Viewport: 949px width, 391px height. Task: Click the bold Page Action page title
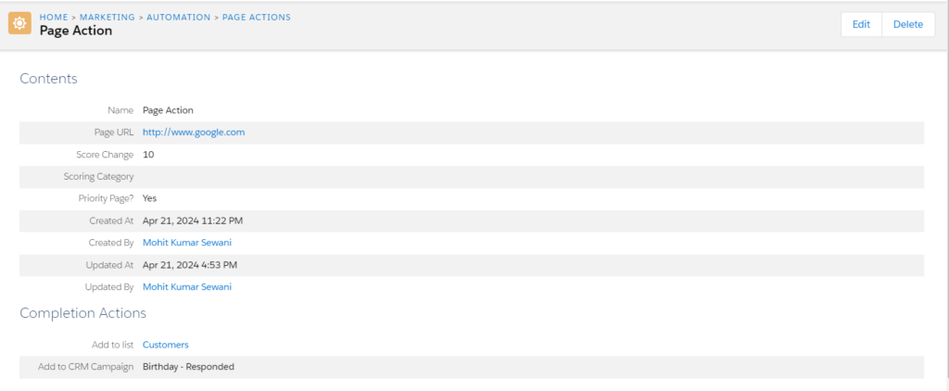76,31
